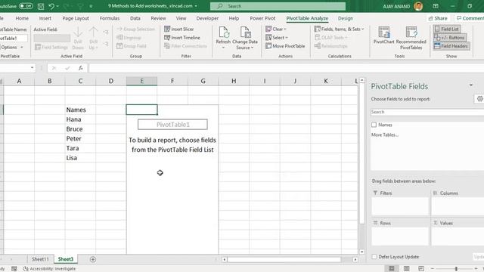
Task: Click the View tab
Action: click(181, 18)
